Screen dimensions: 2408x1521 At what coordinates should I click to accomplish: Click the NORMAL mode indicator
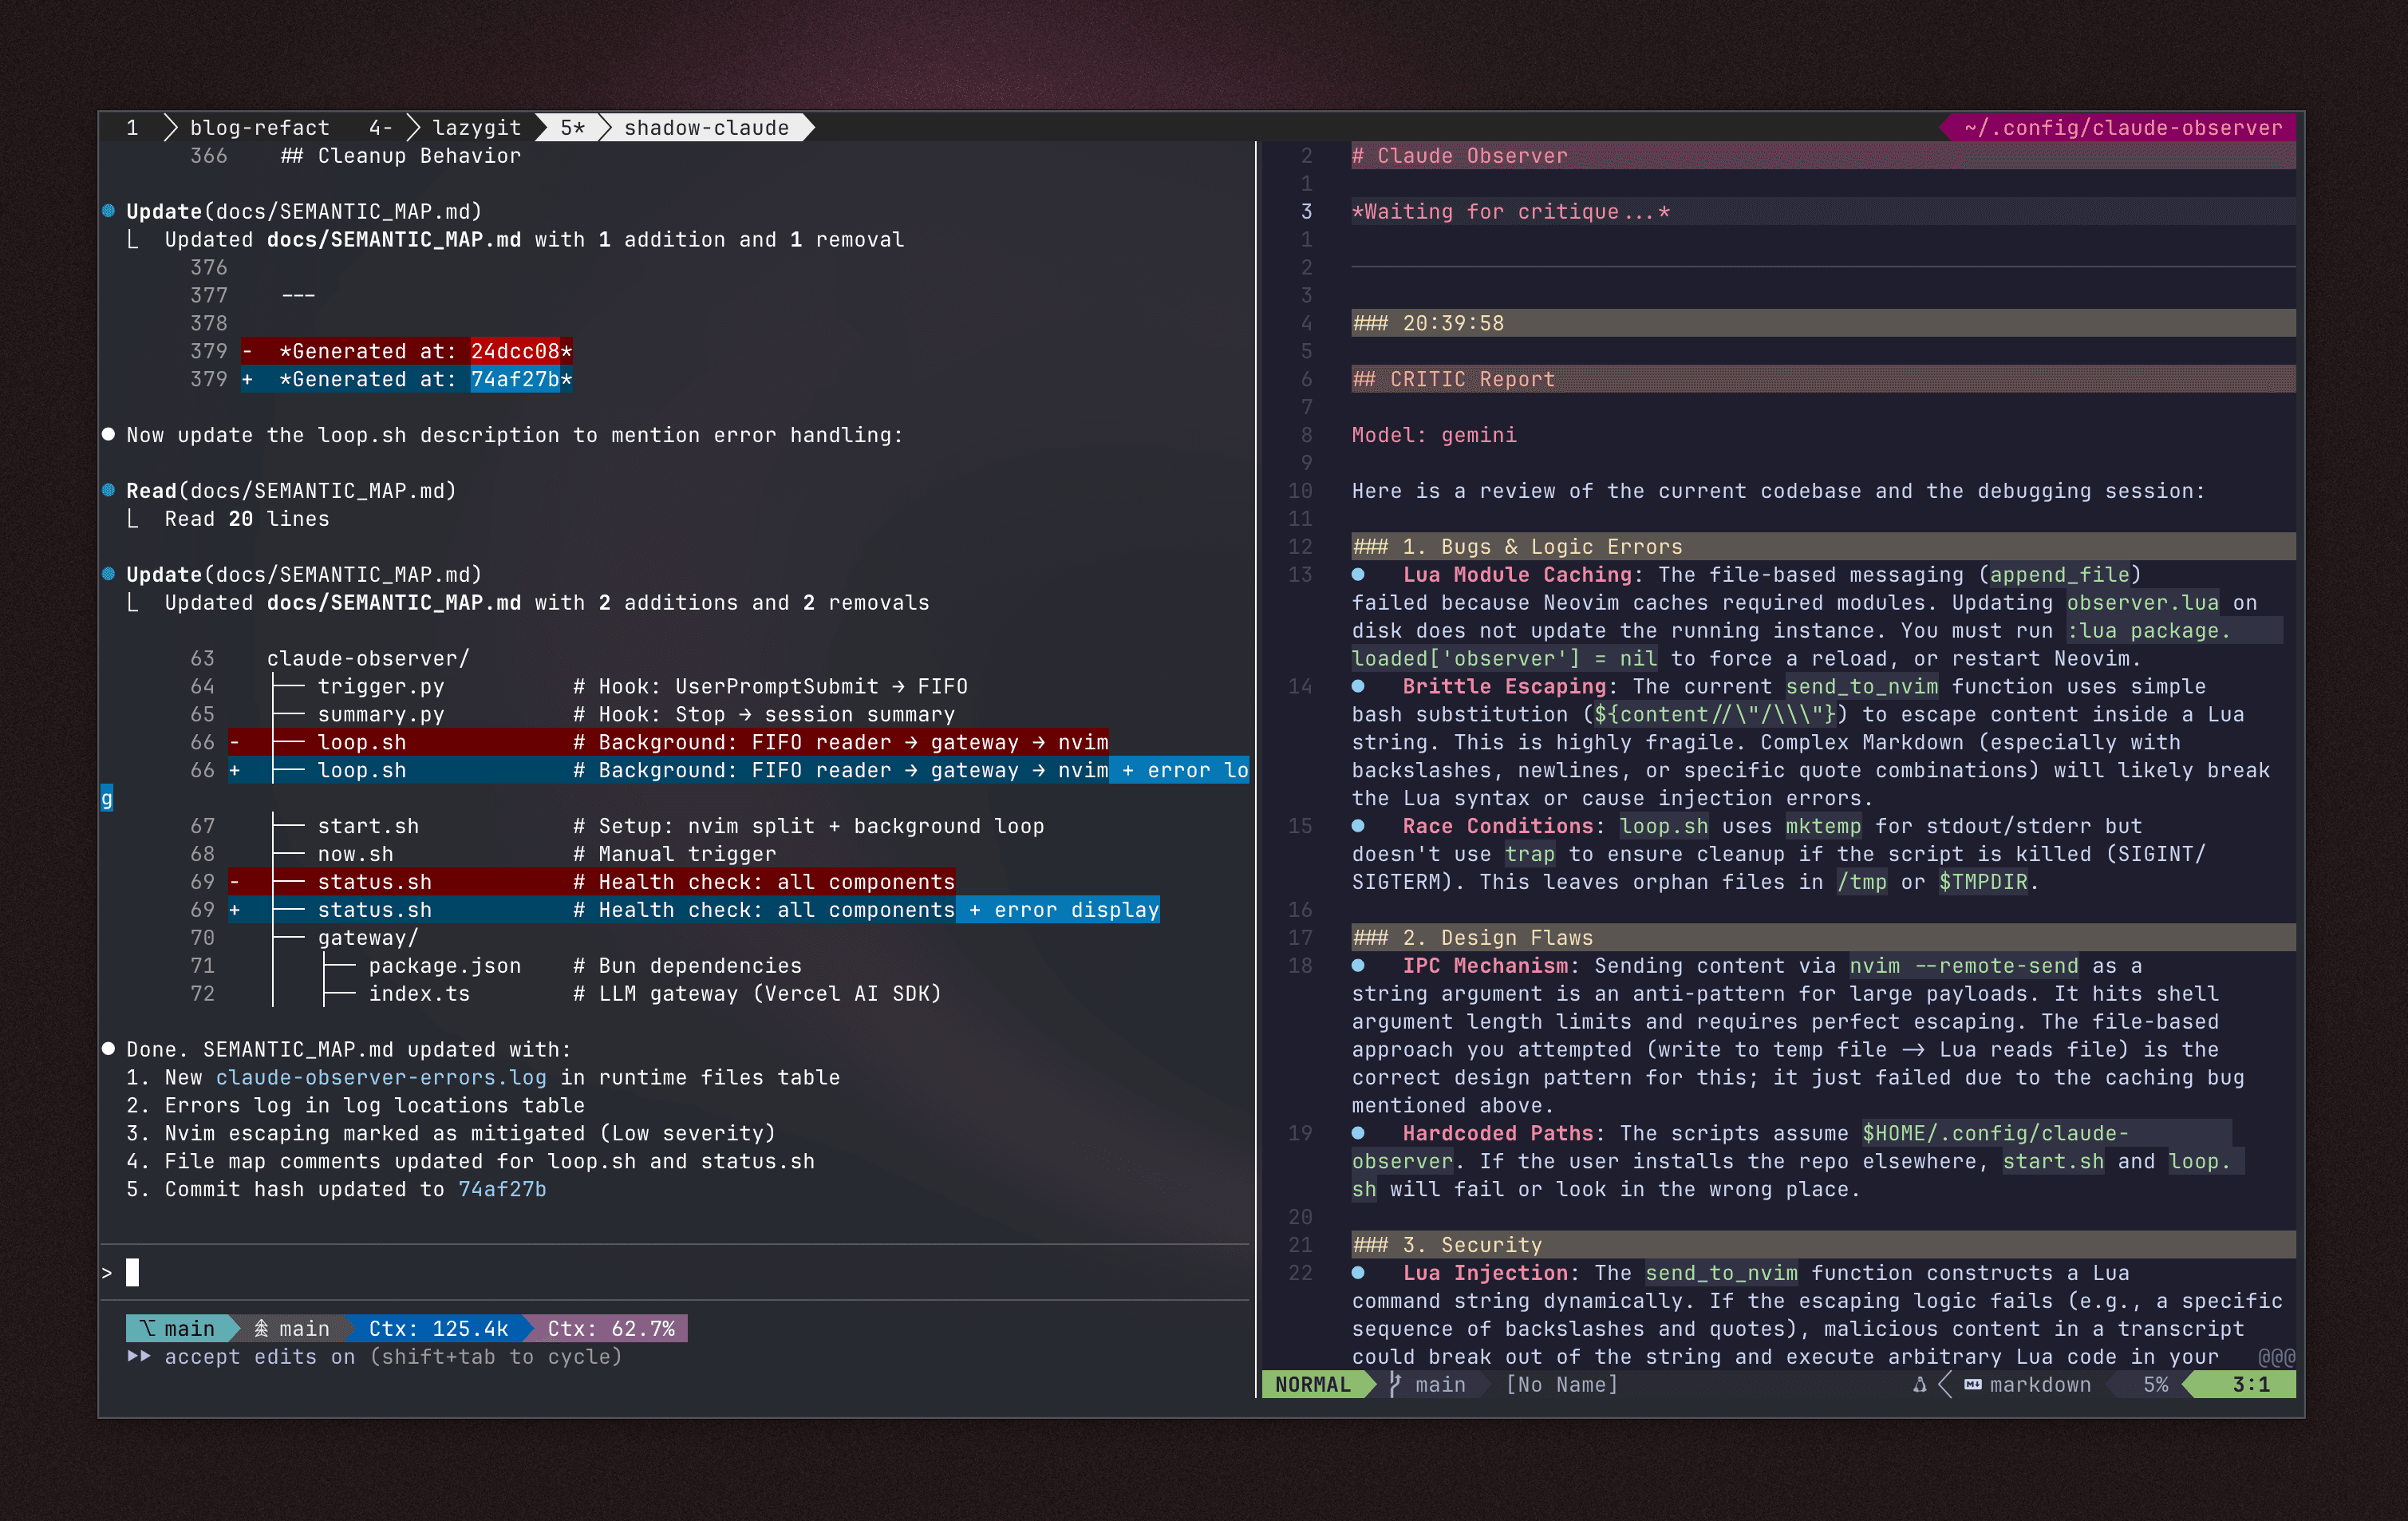(x=1312, y=1384)
